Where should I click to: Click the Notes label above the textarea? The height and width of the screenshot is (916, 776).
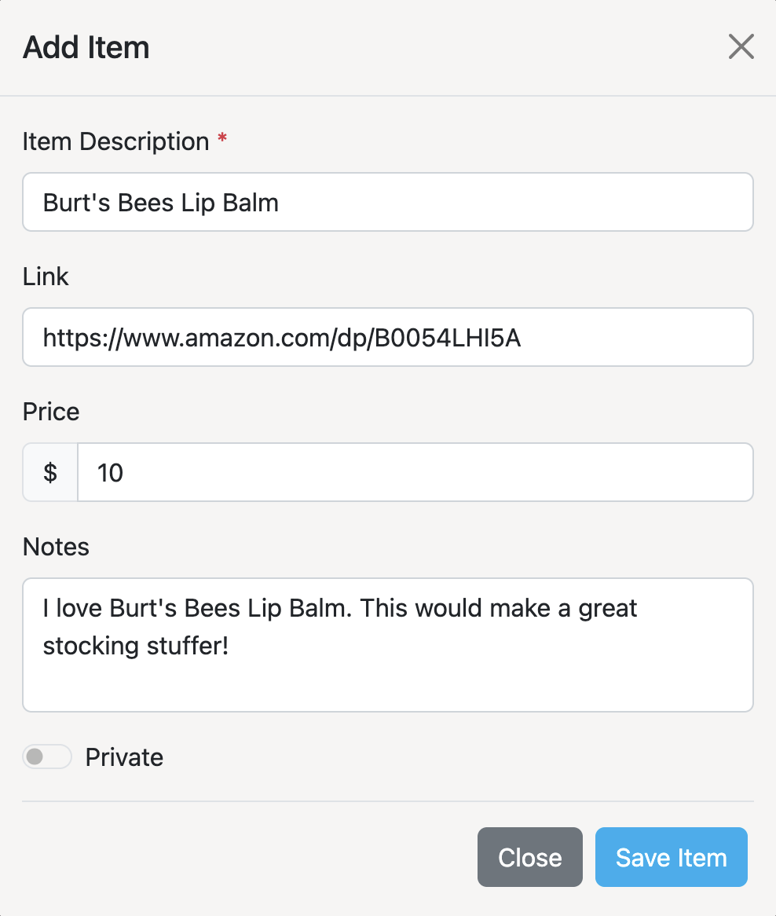point(56,547)
